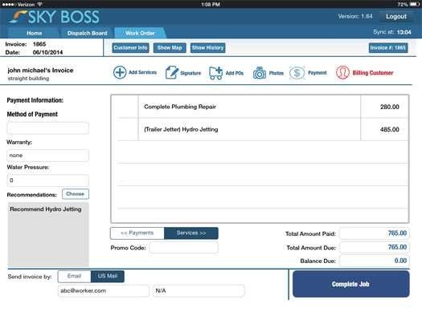Click the Version 1.64 label

tap(355, 16)
